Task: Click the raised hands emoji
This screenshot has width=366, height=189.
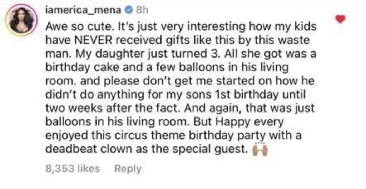Action: pos(260,150)
